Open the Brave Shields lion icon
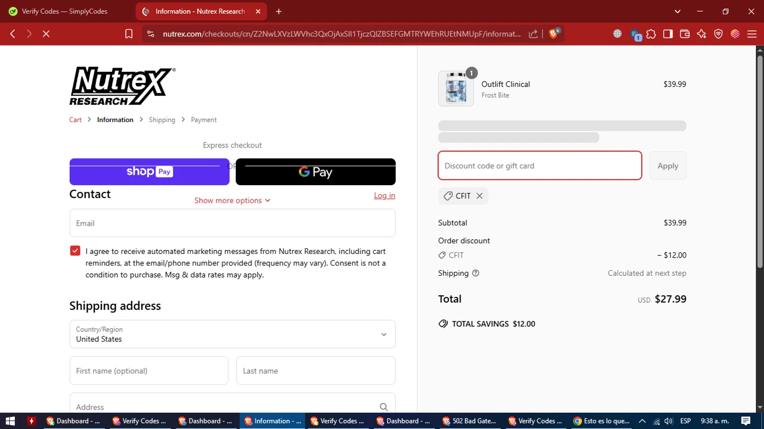The width and height of the screenshot is (764, 429). click(x=554, y=34)
